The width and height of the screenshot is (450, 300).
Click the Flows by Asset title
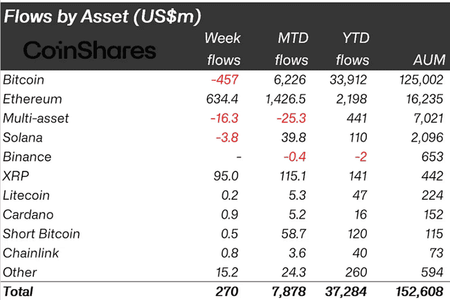102,17
